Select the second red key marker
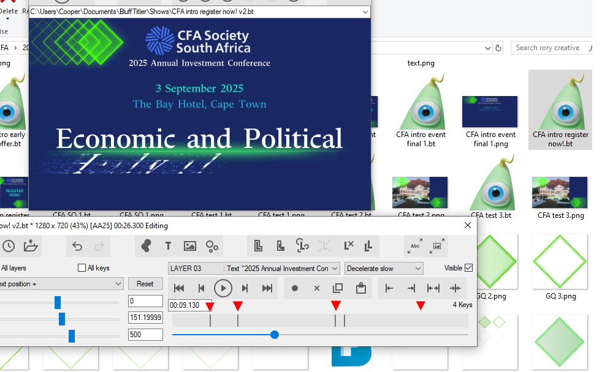The width and height of the screenshot is (613, 372). [238, 306]
